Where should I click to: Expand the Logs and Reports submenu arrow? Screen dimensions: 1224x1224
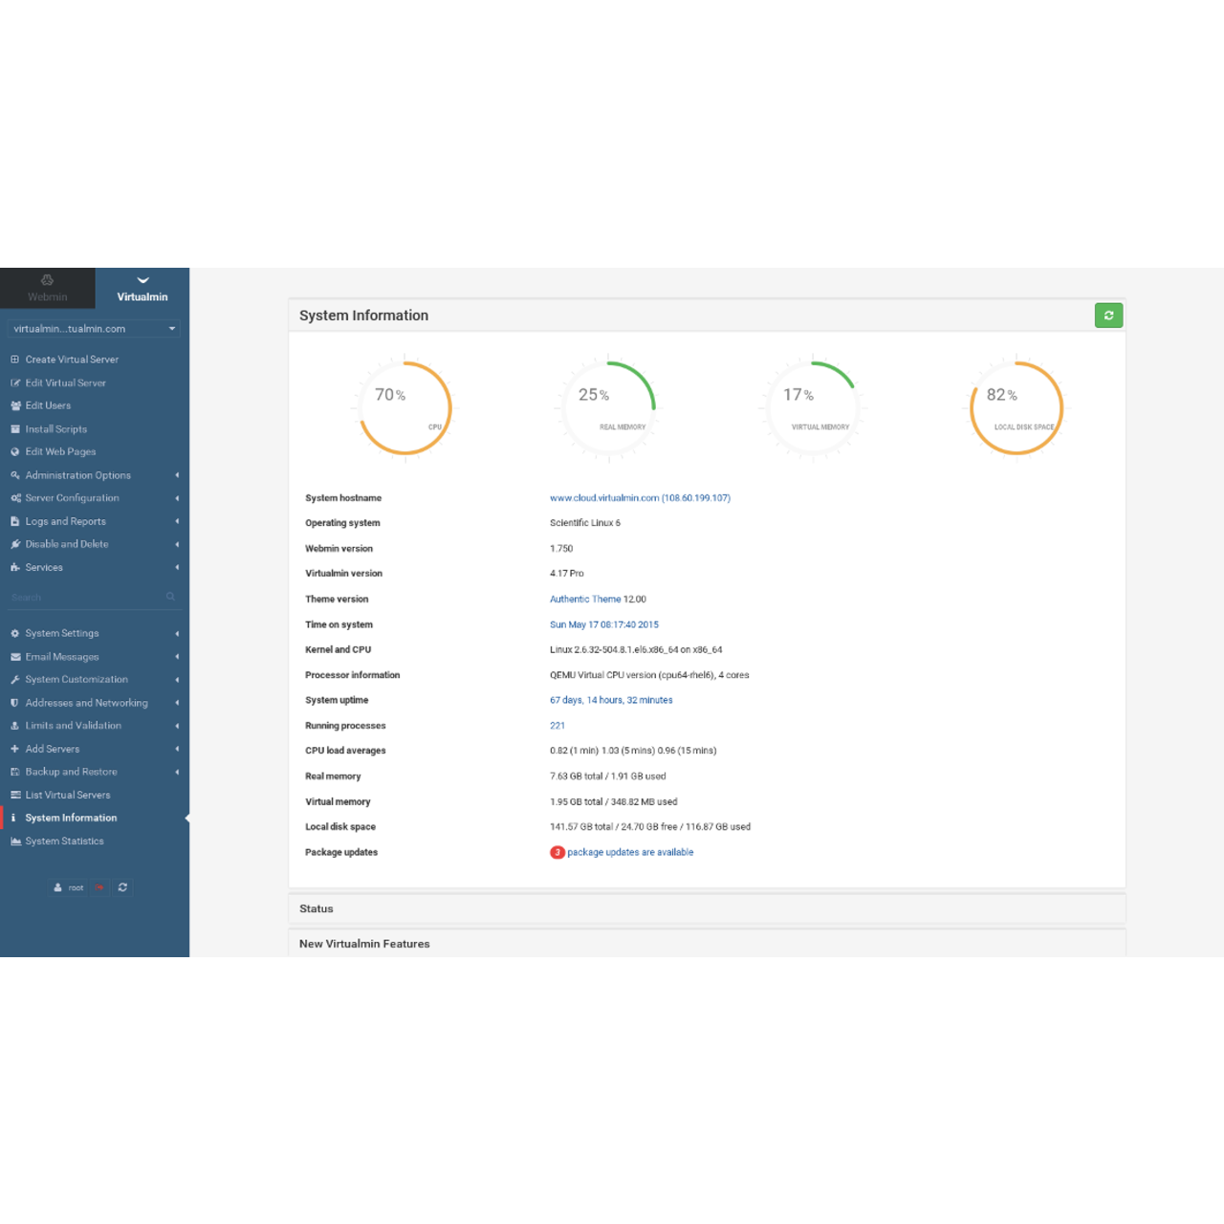click(177, 521)
